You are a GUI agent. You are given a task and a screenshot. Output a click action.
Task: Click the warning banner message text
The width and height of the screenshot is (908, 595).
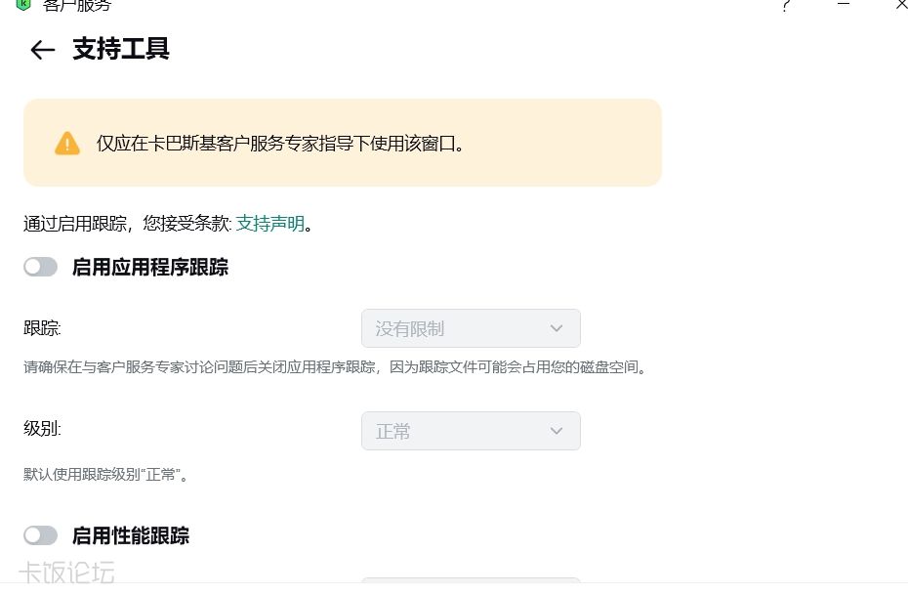click(280, 144)
